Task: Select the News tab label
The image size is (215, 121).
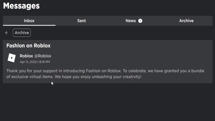Action: coord(131,21)
